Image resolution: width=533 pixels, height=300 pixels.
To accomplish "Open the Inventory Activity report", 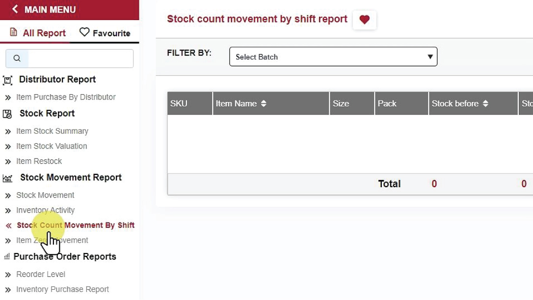I will [45, 210].
